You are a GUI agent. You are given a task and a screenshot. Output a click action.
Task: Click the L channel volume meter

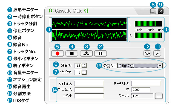tap(148, 24)
